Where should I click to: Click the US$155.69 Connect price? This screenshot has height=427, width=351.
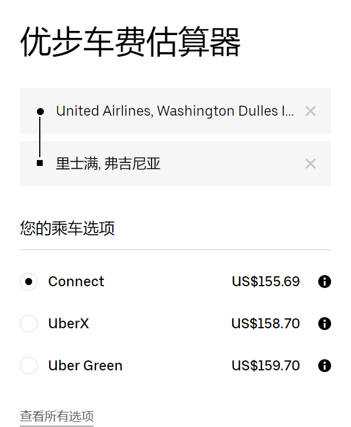click(x=266, y=282)
